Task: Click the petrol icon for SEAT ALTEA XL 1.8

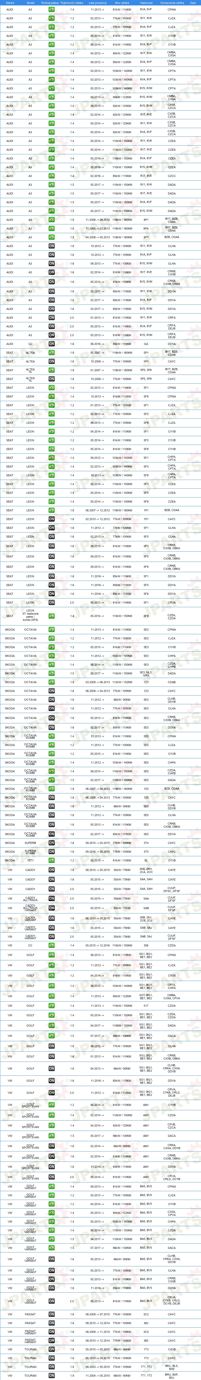Action: click(52, 370)
